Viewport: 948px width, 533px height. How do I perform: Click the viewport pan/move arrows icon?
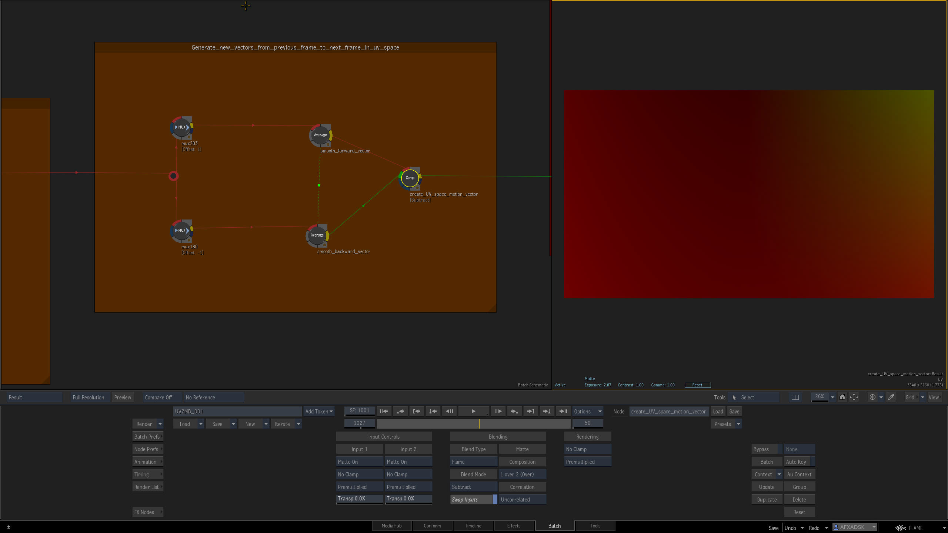click(x=854, y=397)
